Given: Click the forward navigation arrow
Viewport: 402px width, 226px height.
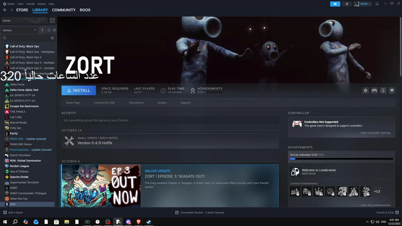Looking at the screenshot, I should [x=11, y=10].
